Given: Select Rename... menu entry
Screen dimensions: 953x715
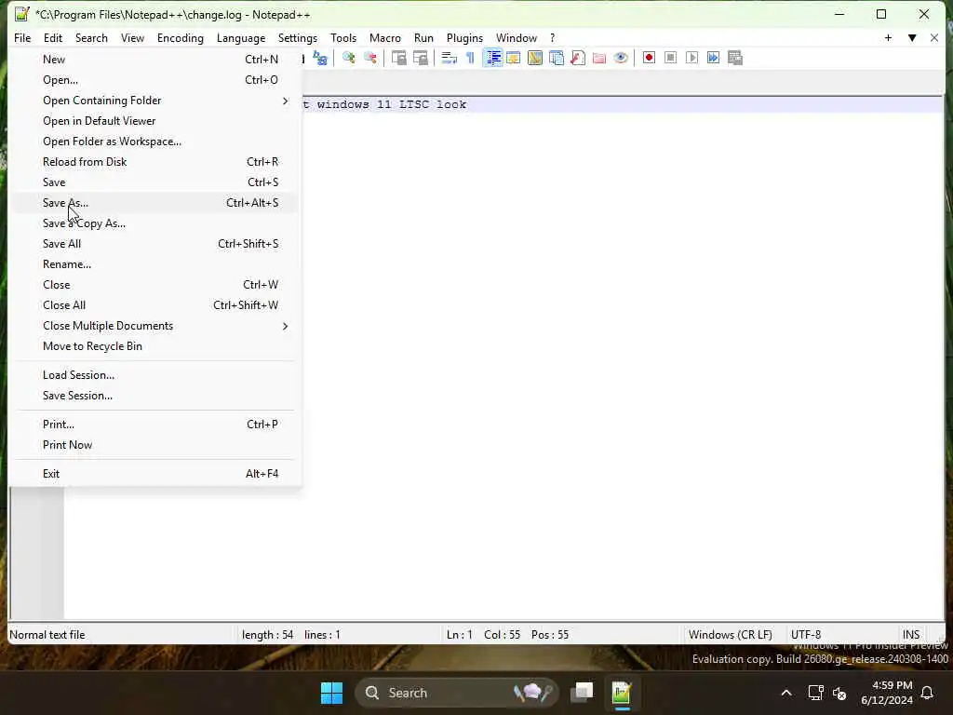Looking at the screenshot, I should click(x=154, y=264).
